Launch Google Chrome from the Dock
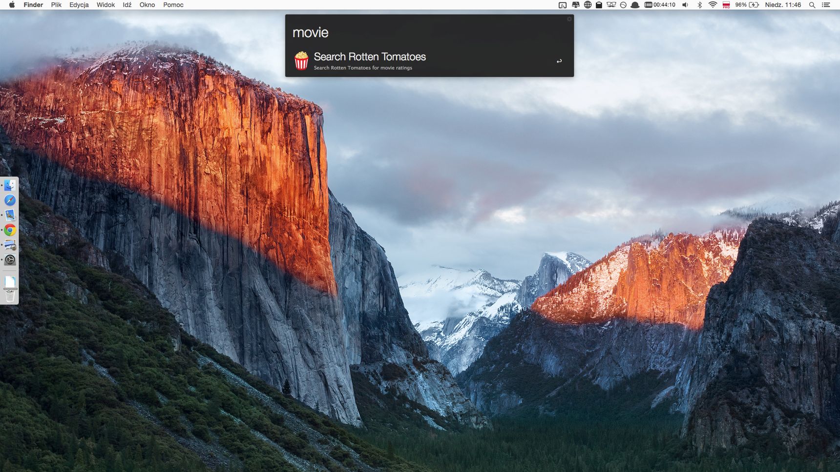Image resolution: width=840 pixels, height=472 pixels. click(10, 230)
